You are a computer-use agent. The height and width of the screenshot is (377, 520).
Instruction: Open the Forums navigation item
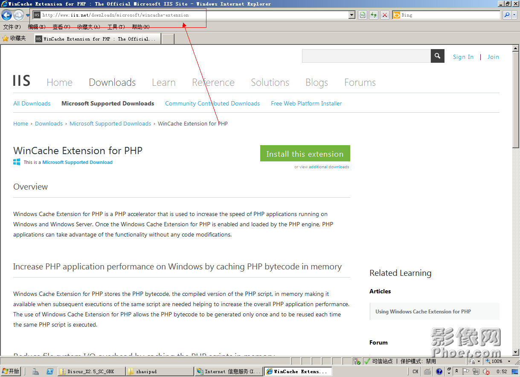pos(360,82)
